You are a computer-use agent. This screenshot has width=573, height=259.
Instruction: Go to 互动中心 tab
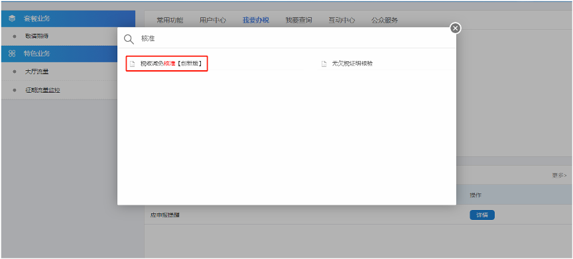[342, 20]
